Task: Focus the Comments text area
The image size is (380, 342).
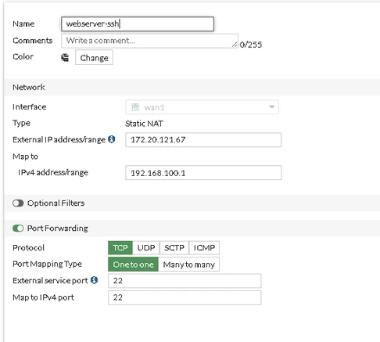Action: coord(149,41)
